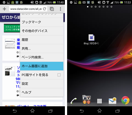Tap the alarm clock icon in left status bar
This screenshot has height=115, width=132.
pos(37,2)
